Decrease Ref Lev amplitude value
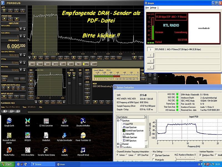The image size is (222, 167). (21, 29)
